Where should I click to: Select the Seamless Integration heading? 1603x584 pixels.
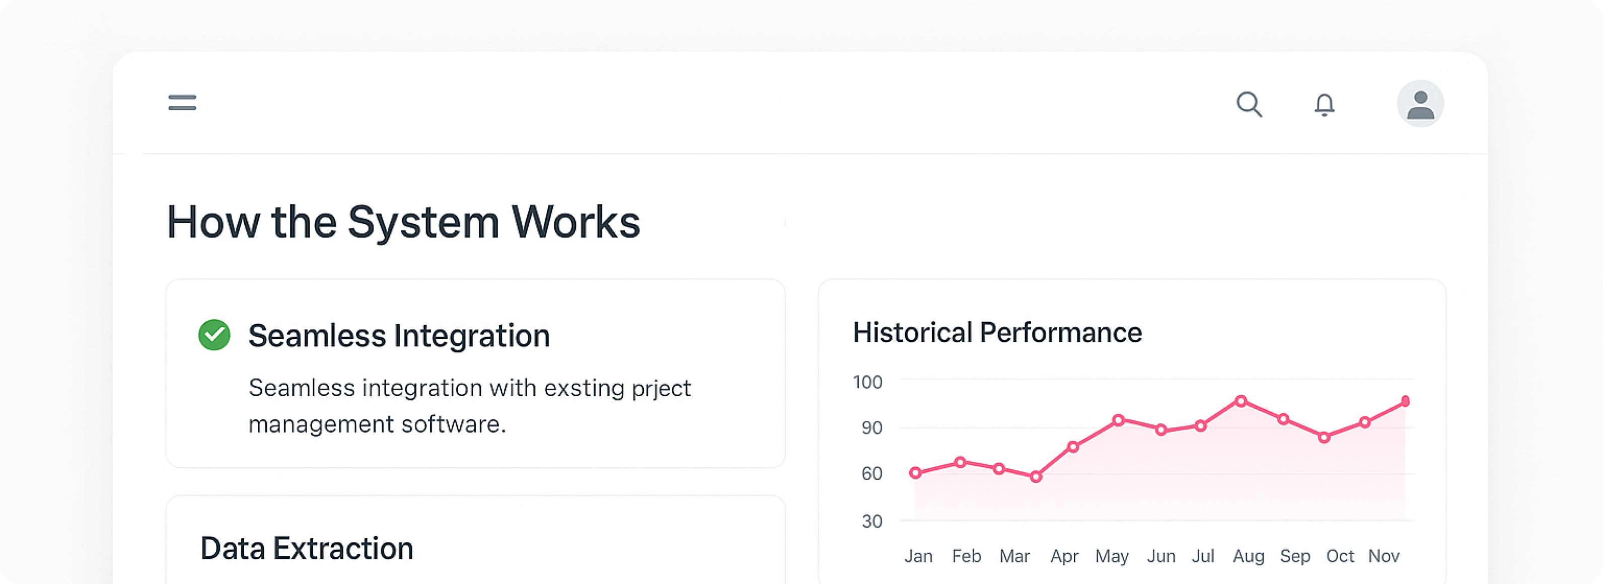pyautogui.click(x=399, y=336)
